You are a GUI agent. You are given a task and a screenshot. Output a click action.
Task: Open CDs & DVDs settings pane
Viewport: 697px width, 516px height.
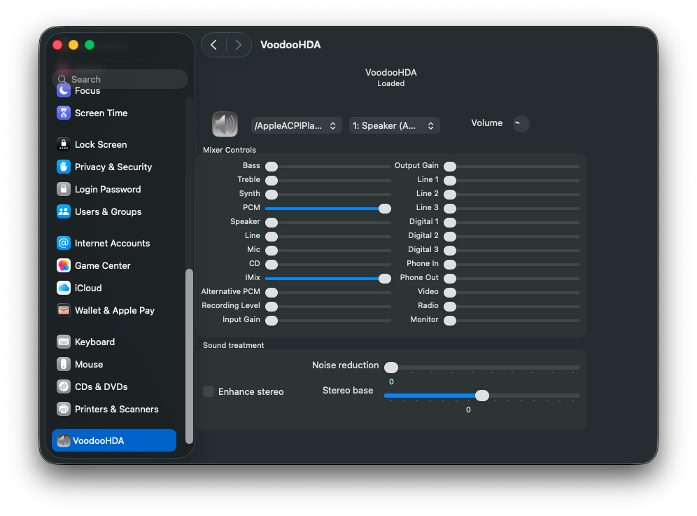114,386
